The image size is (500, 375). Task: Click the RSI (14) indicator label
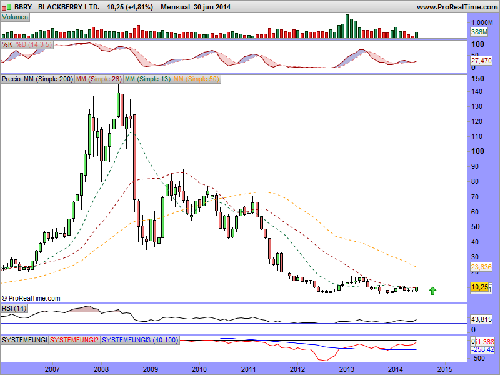tap(14, 308)
